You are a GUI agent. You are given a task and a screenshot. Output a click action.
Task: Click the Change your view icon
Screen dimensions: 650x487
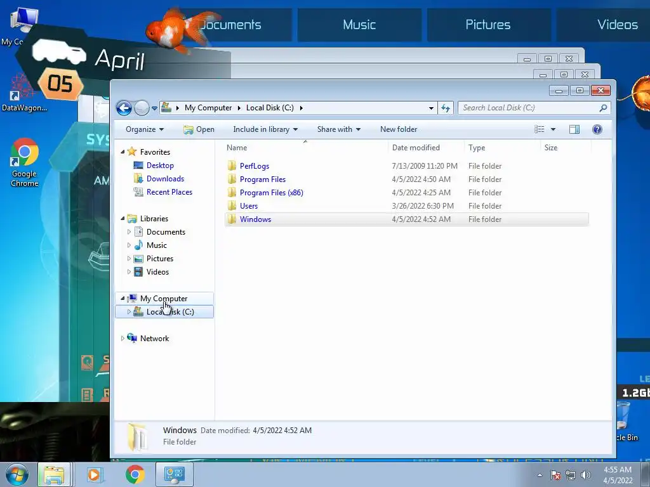coord(540,129)
